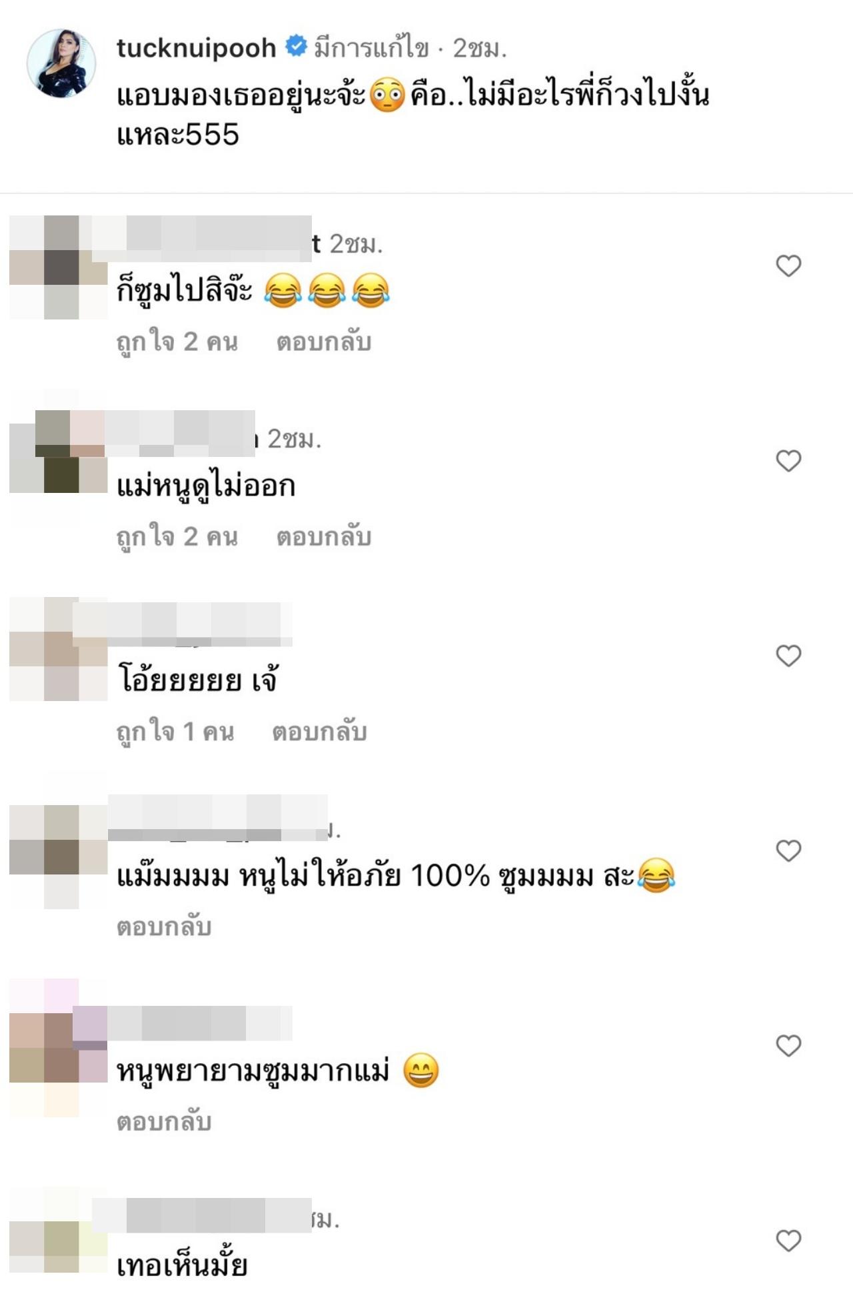Reply to the 'โอ้ยยยยย เจ้' comment
The height and width of the screenshot is (1294, 853).
tap(319, 732)
